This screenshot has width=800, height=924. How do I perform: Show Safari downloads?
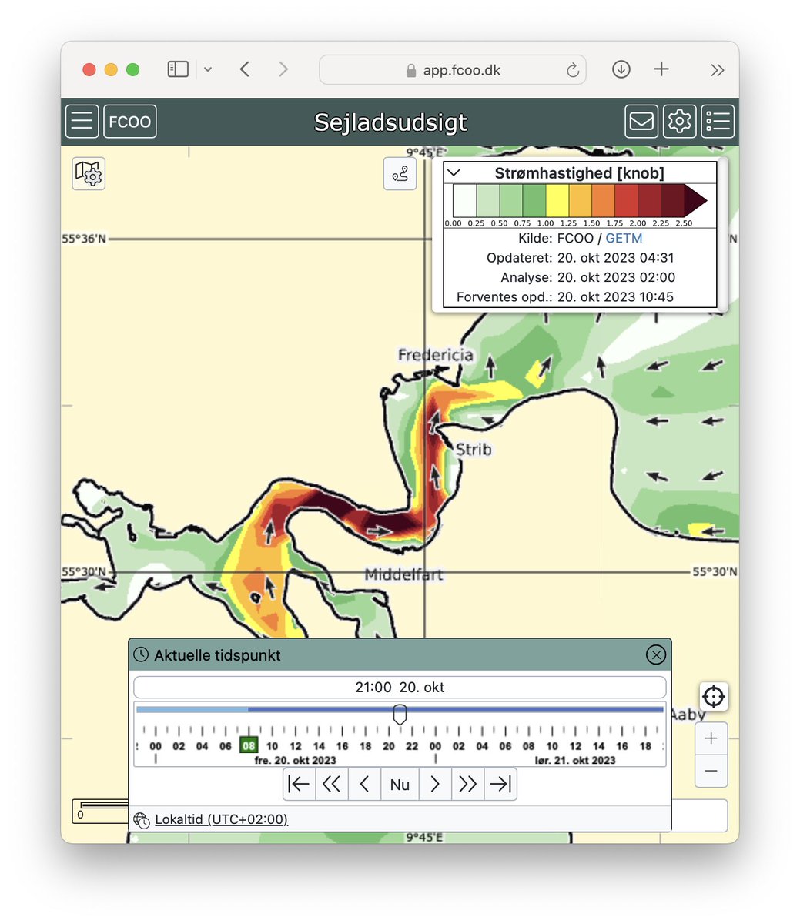621,69
